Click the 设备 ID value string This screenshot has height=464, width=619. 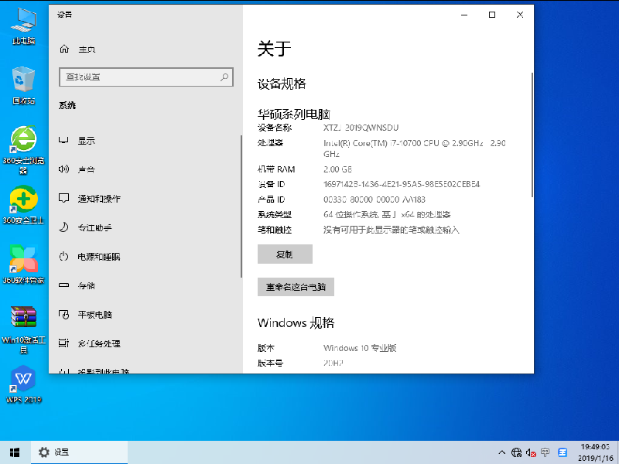tap(402, 184)
